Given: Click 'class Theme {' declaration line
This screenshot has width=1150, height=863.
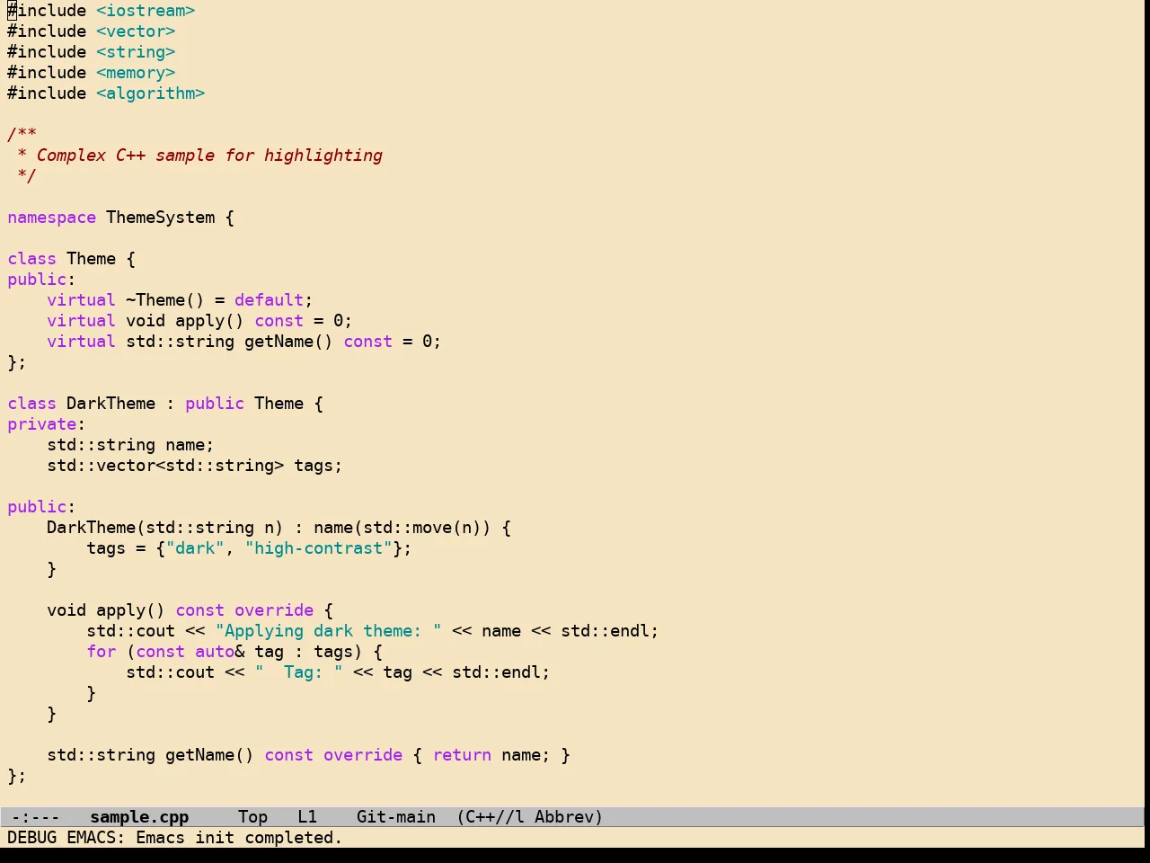Looking at the screenshot, I should pyautogui.click(x=72, y=259).
